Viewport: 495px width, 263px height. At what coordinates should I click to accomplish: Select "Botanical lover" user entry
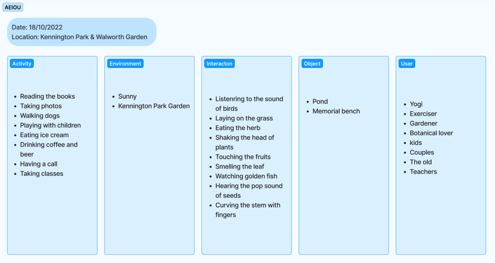point(431,133)
